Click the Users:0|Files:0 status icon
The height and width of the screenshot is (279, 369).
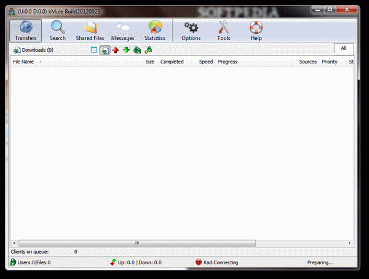(13, 262)
